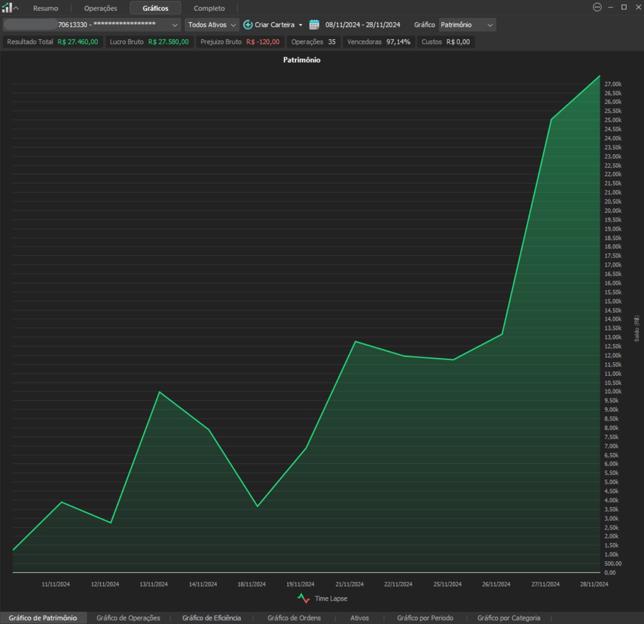Minimize the report window
Screen dimensions: 644x624
(x=610, y=7)
